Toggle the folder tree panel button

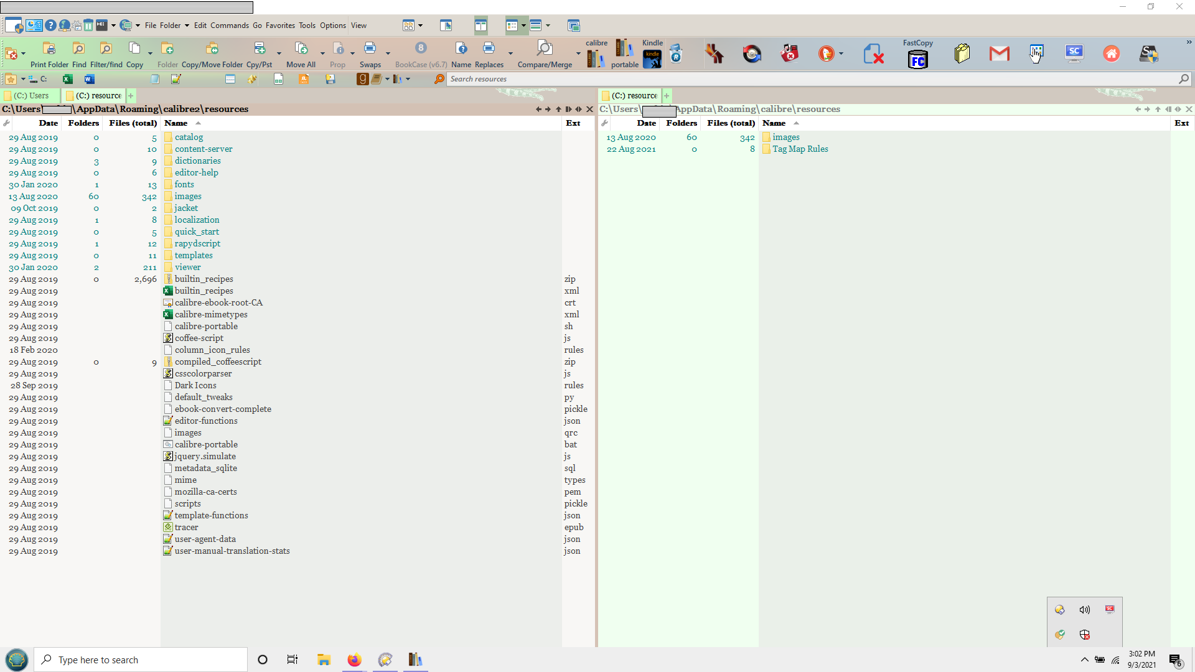click(446, 26)
